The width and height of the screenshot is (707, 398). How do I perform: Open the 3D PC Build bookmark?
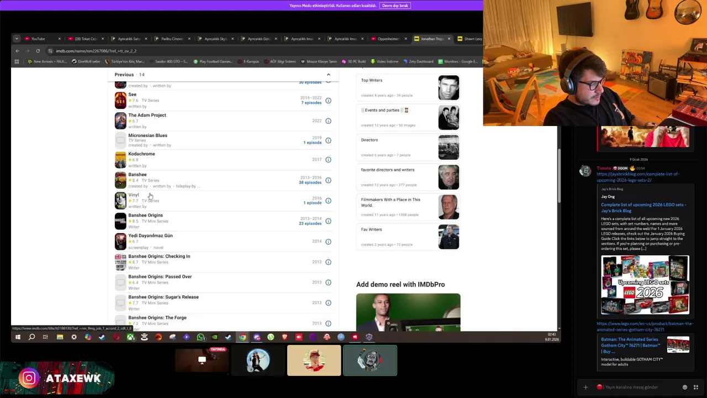click(x=353, y=61)
